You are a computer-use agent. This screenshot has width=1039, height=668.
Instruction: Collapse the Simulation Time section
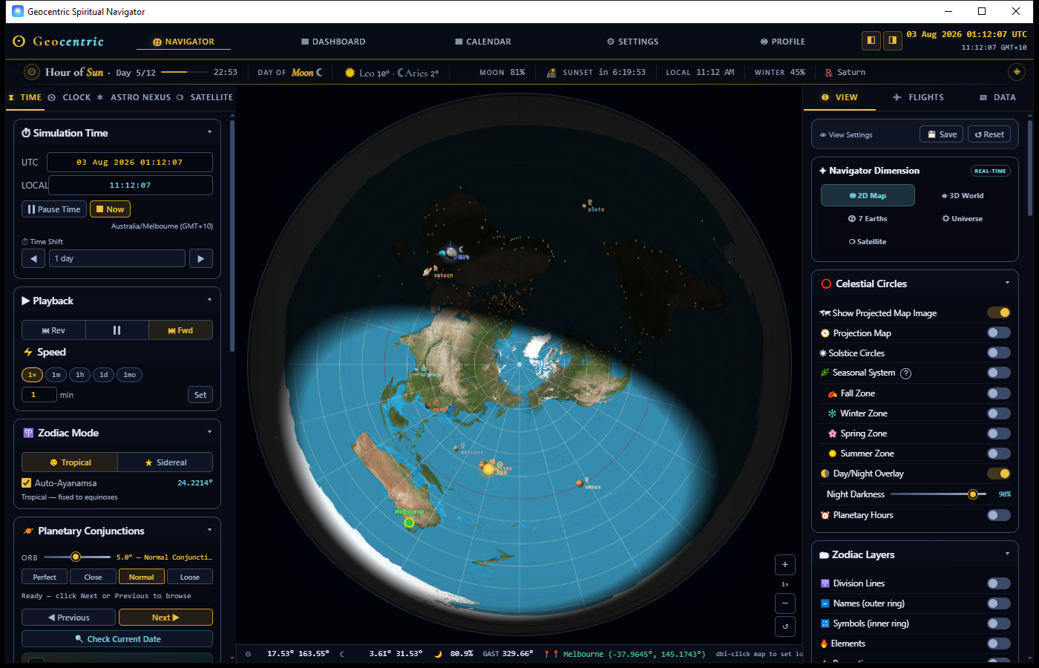coord(209,132)
